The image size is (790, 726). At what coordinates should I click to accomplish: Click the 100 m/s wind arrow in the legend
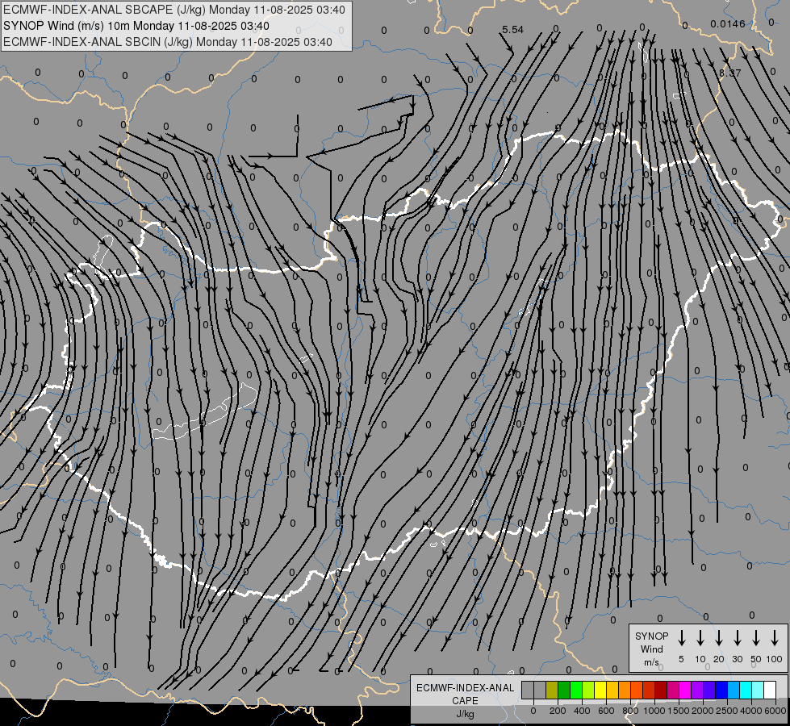(x=775, y=638)
